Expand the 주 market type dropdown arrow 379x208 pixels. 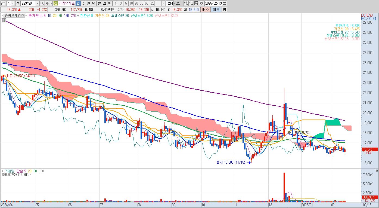(x=13, y=3)
